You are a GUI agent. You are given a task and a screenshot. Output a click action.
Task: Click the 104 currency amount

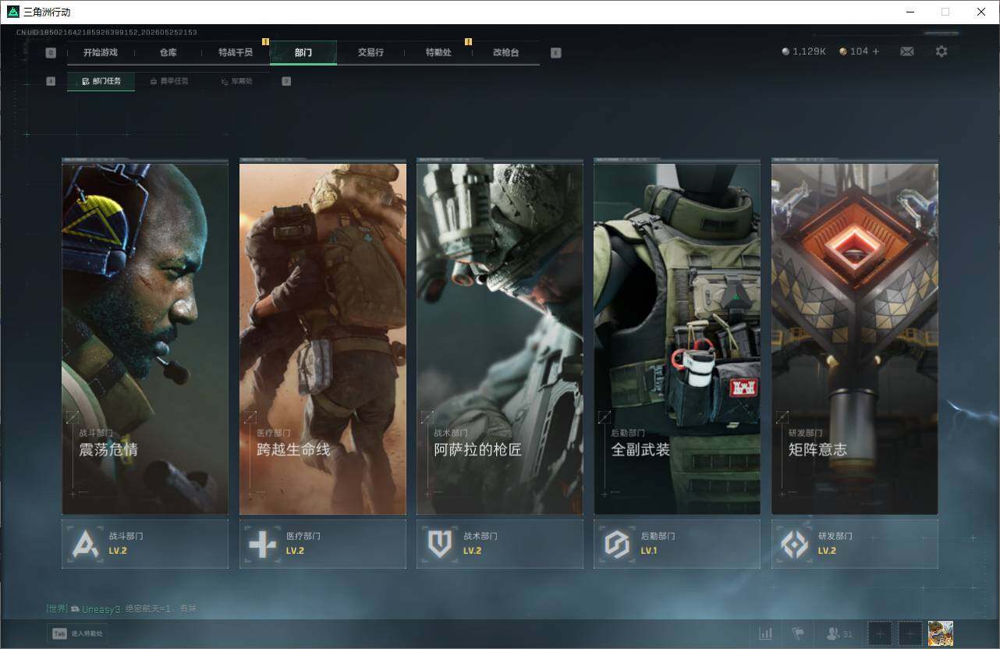click(x=859, y=51)
